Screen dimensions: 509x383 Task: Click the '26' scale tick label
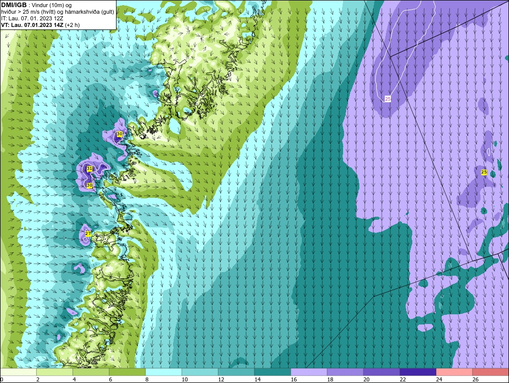475,379
